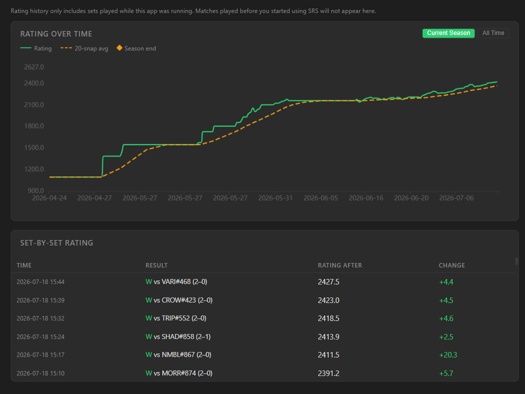Image resolution: width=525 pixels, height=394 pixels.
Task: Click the RESULT column header
Action: [156, 265]
